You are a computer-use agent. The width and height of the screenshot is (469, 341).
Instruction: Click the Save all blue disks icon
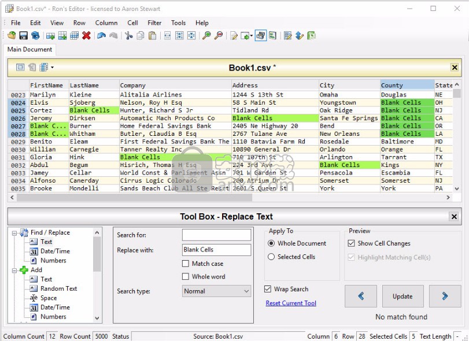pyautogui.click(x=35, y=36)
